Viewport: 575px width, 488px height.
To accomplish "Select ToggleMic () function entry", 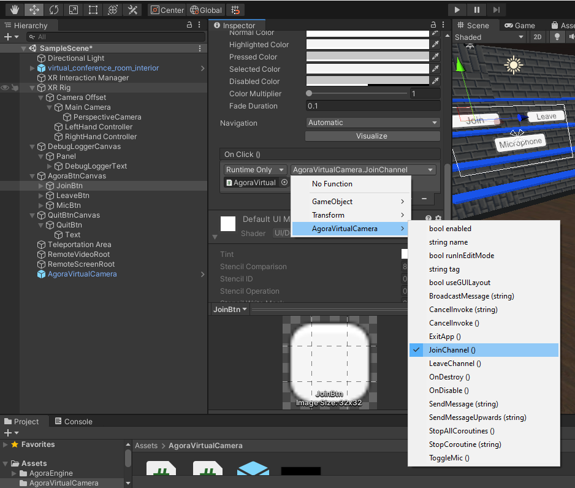I will tap(449, 457).
